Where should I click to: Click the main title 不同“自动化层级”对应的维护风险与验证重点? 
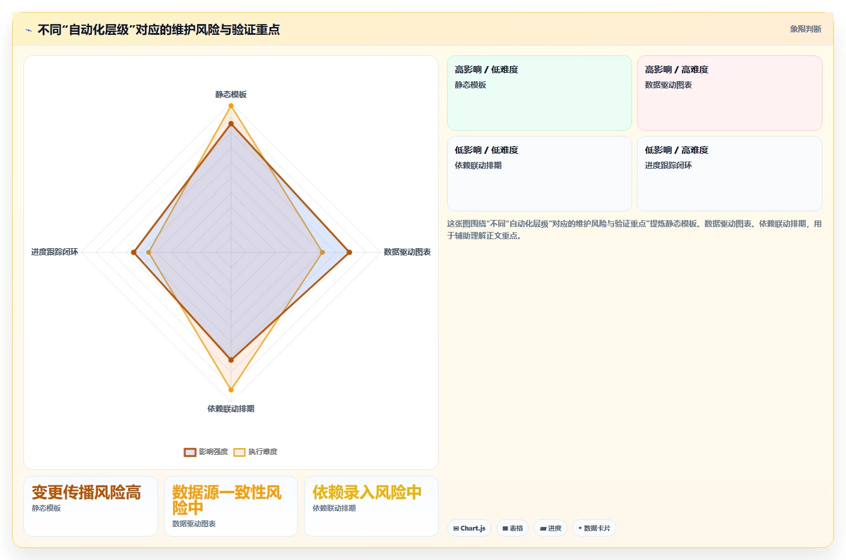tap(159, 29)
